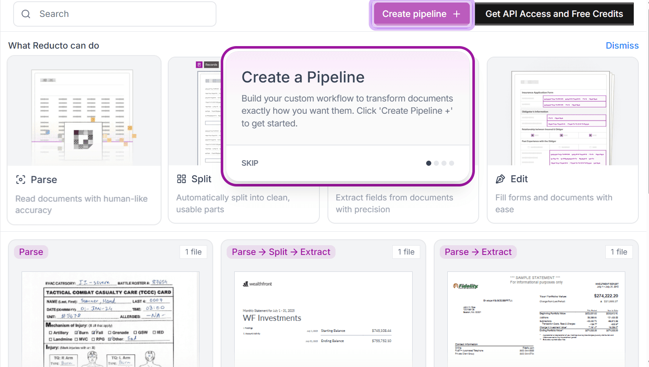
Task: Click SKIP on the tutorial card
Action: [x=250, y=163]
